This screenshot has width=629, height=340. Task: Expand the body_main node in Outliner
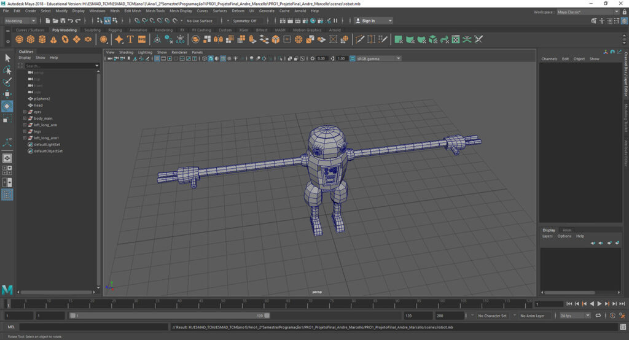coord(25,118)
